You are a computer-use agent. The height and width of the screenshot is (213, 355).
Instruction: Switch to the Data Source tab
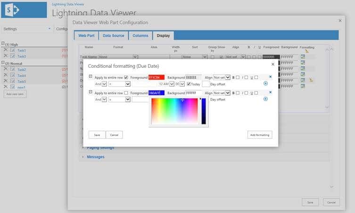click(114, 35)
